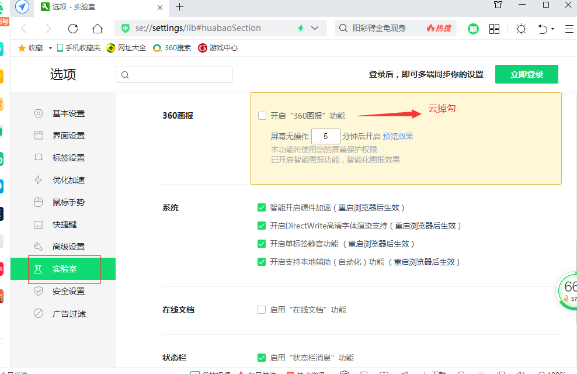Expand the address bar dropdown arrow
The image size is (577, 374).
315,28
